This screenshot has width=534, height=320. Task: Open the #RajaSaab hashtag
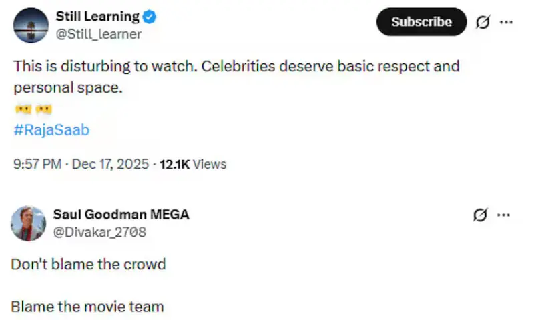tap(51, 130)
